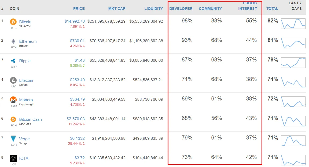Open the Bitcoin Cash coin link
Image resolution: width=309 pixels, height=167 pixels.
pyautogui.click(x=30, y=119)
